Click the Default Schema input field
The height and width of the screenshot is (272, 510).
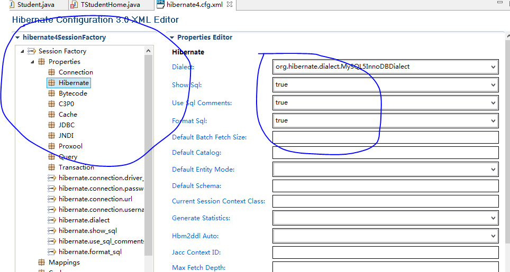386,186
